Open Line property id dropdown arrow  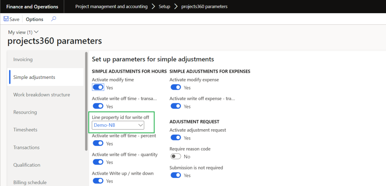[x=140, y=125]
